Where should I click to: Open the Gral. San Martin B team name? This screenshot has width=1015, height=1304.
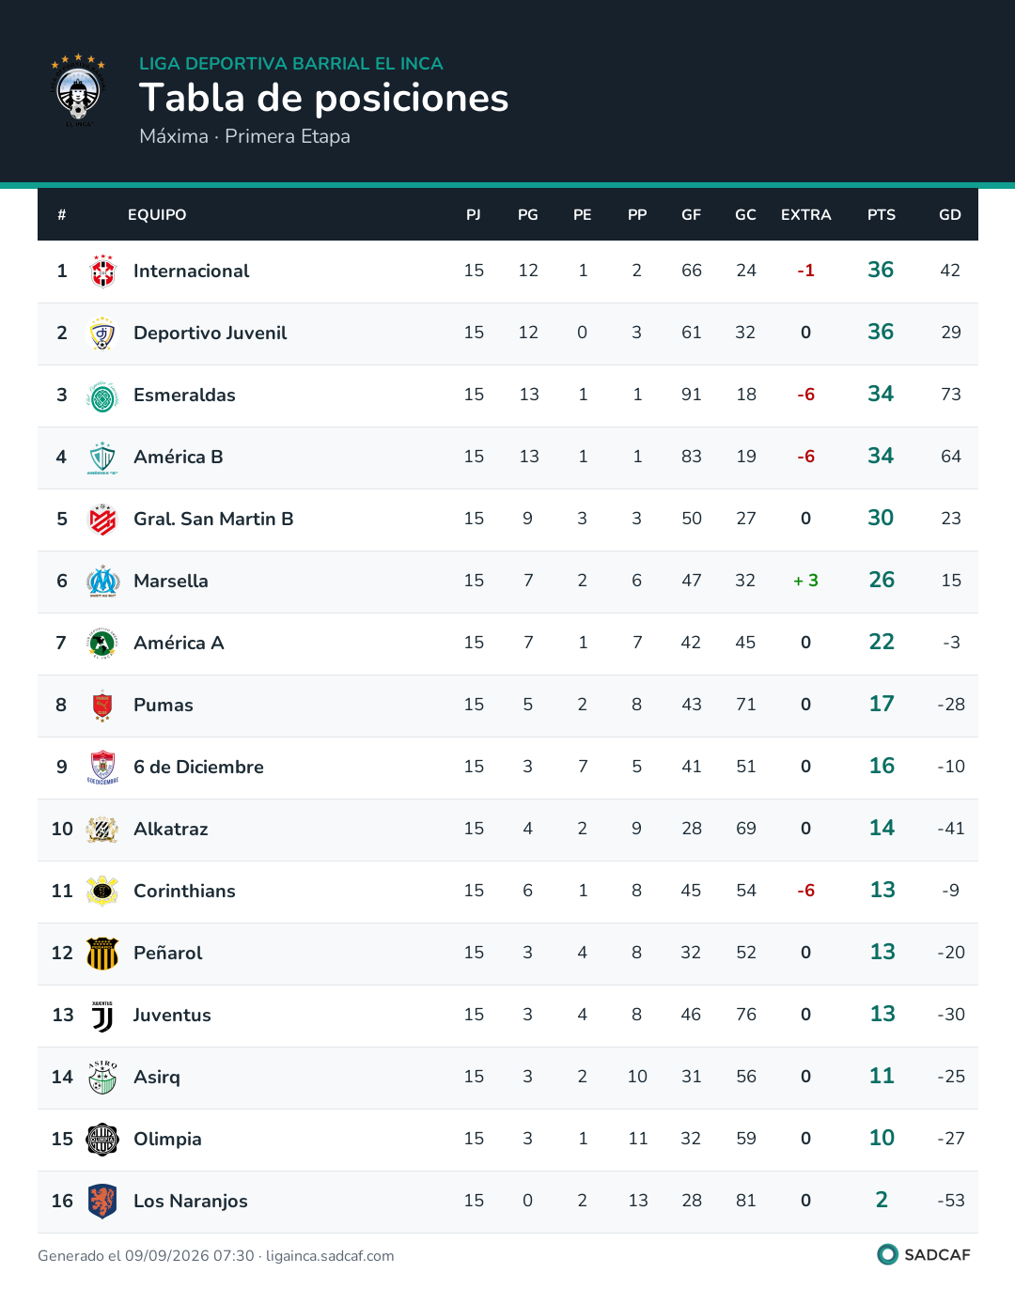(213, 519)
